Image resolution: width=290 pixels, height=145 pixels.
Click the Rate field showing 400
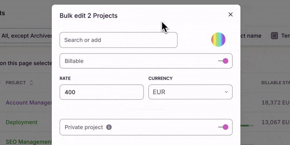coord(101,92)
